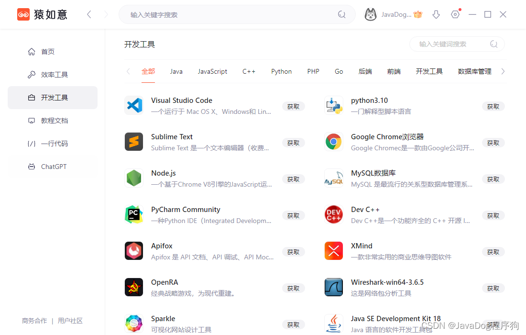This screenshot has height=335, width=526.
Task: Open the PyCharm Community icon
Action: (134, 214)
